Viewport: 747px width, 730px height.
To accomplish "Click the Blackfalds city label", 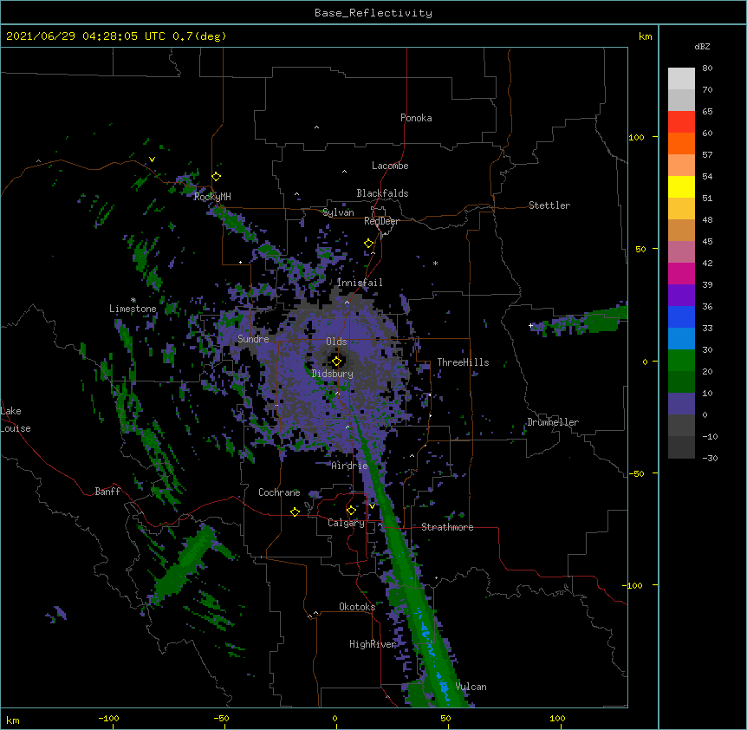I will tap(382, 193).
